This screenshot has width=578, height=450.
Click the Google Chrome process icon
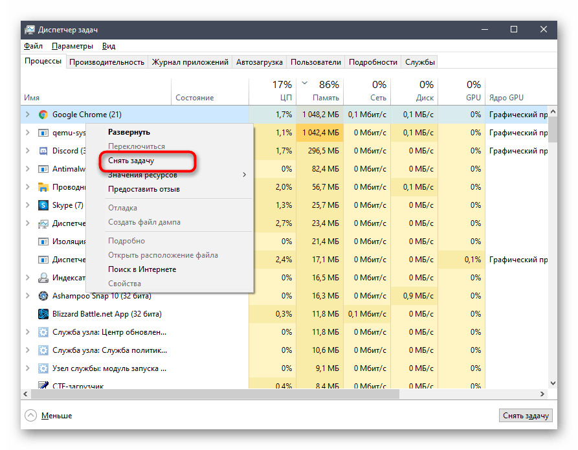pos(43,115)
